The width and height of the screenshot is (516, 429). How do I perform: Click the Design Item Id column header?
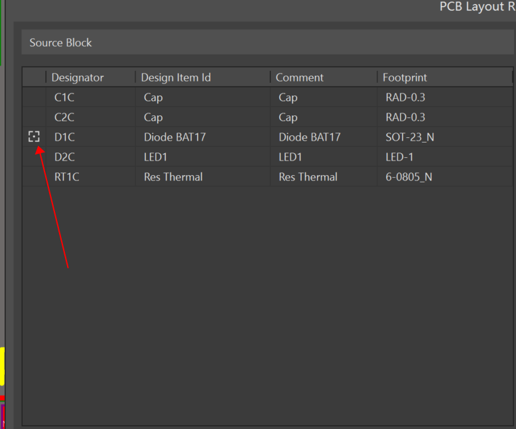(x=176, y=78)
